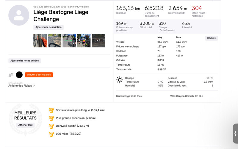238x149 pixels.
Task: Click the trophy icon for Plus grande ascension
Action: click(x=51, y=118)
